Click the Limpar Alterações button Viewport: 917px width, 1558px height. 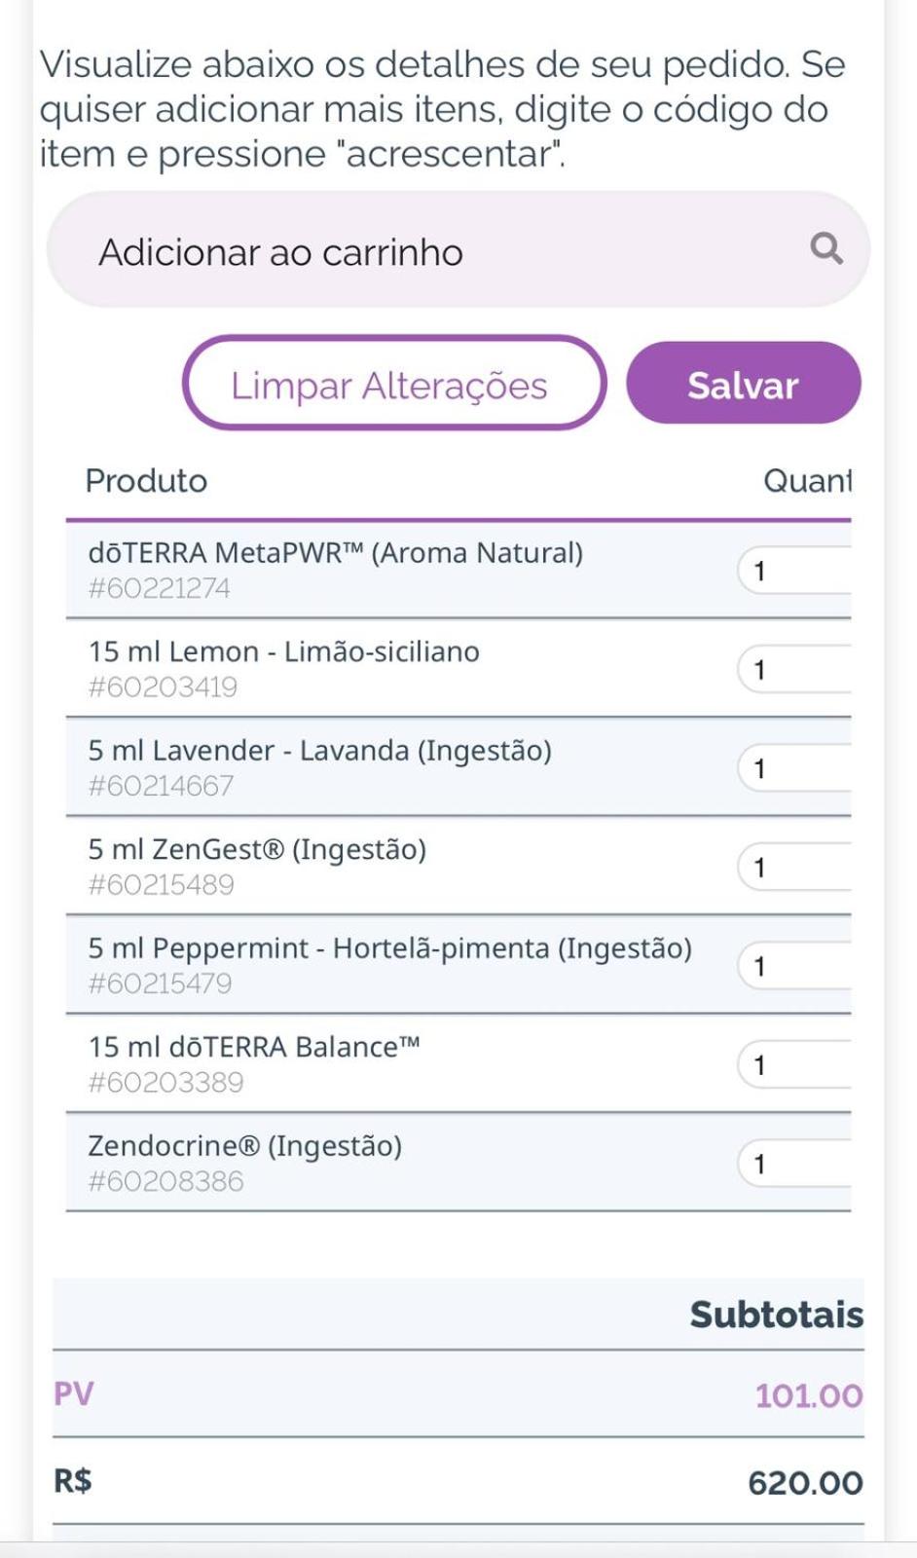[394, 383]
